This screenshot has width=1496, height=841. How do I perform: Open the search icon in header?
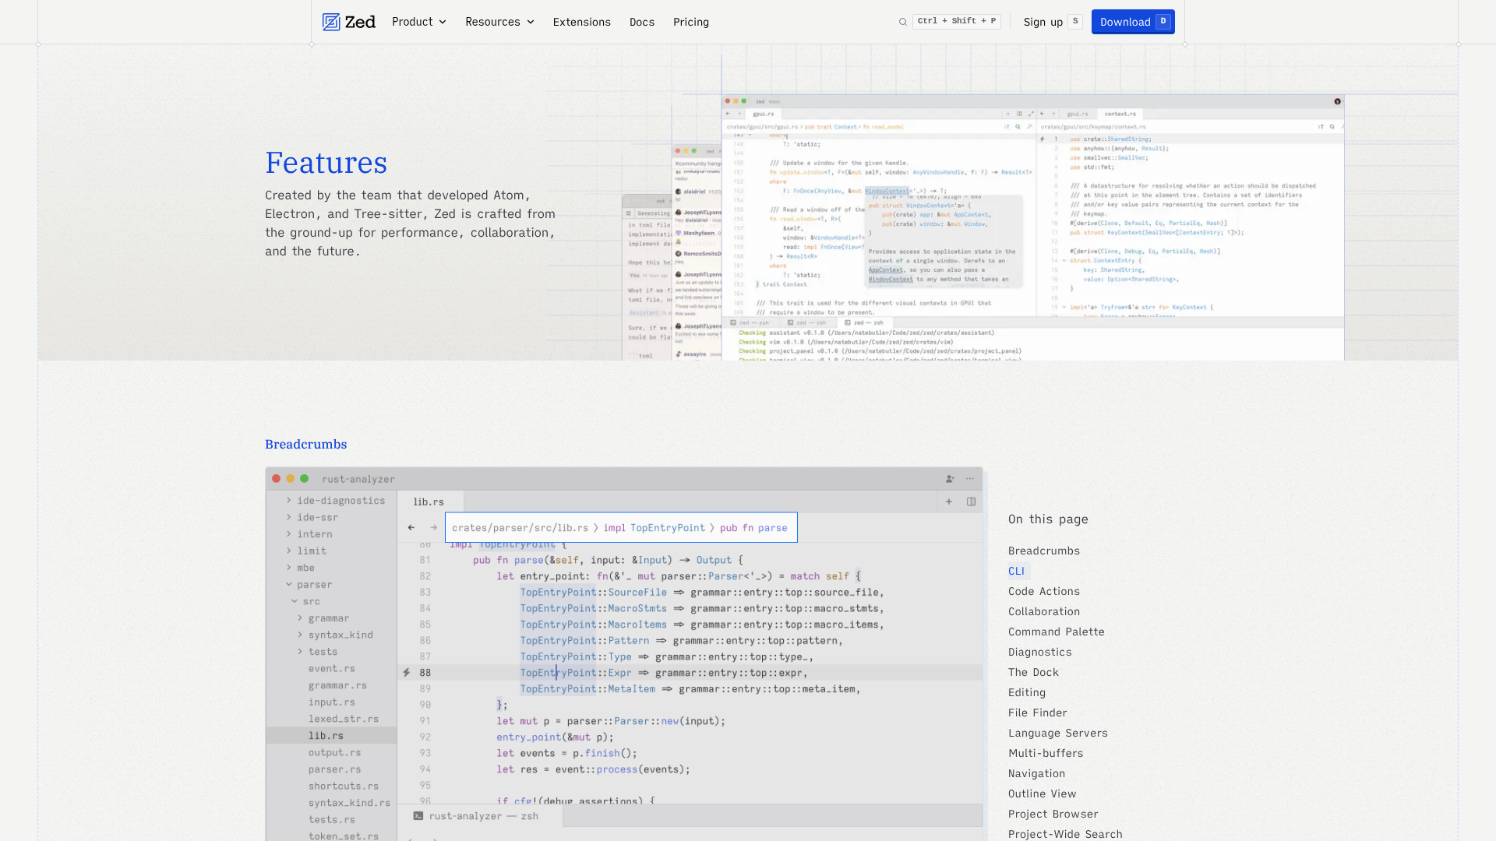click(903, 22)
